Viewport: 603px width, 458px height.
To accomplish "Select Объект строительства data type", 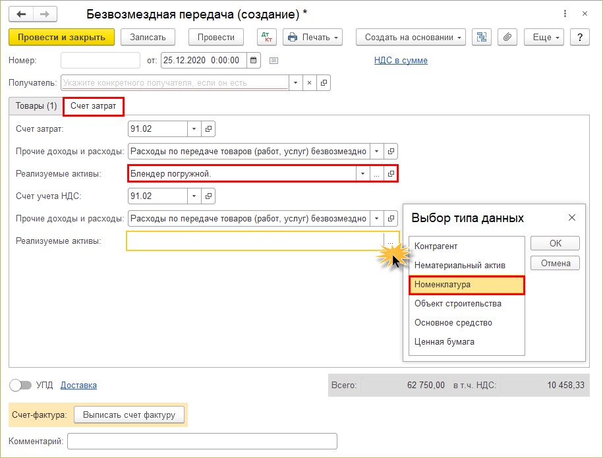I will [x=467, y=303].
